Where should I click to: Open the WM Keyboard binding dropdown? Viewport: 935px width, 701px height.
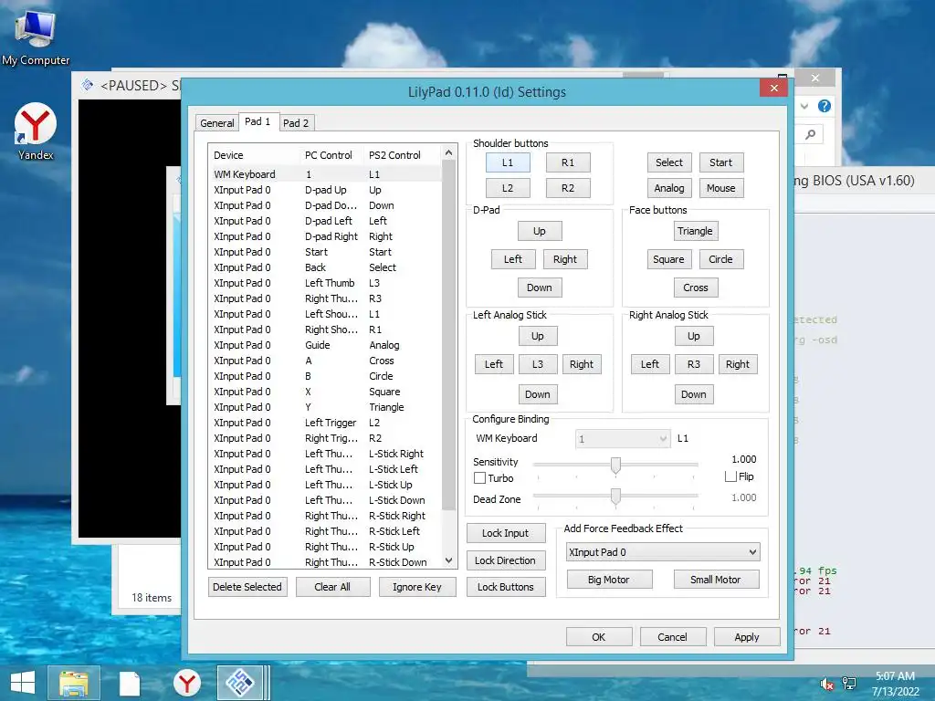[x=623, y=439]
